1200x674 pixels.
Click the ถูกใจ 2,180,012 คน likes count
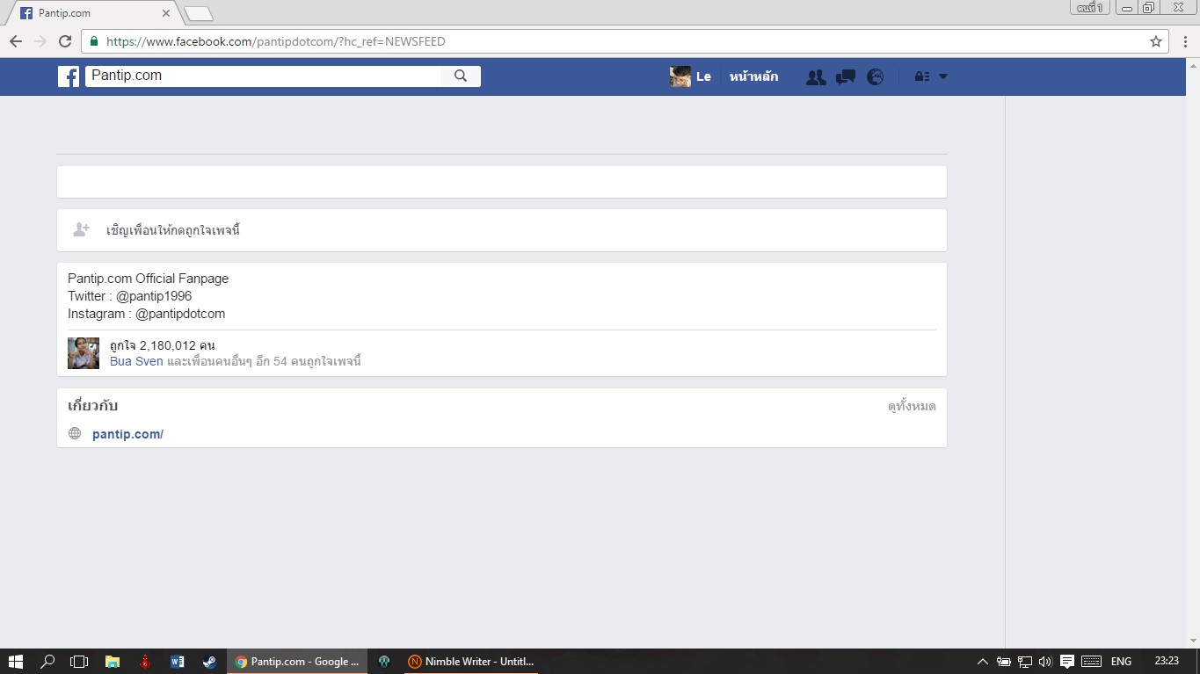coord(163,345)
